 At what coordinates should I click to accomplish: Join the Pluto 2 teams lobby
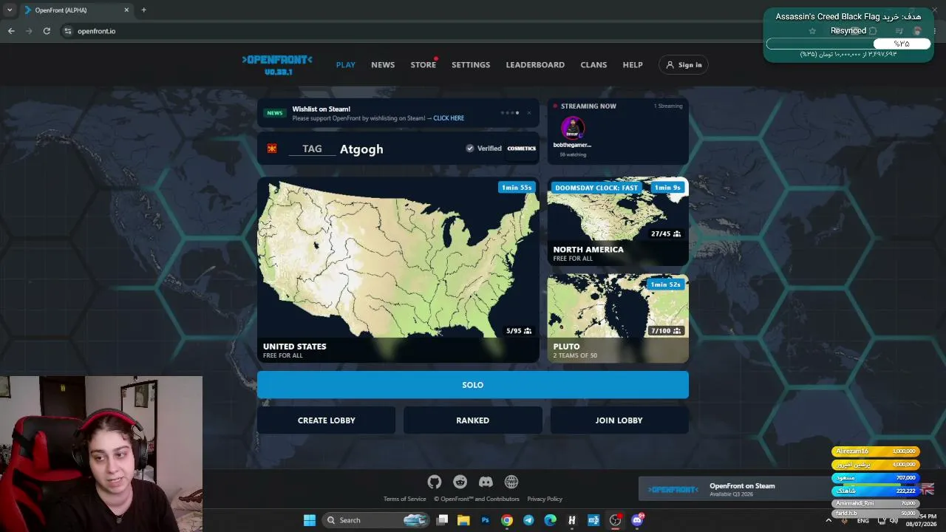(x=618, y=318)
